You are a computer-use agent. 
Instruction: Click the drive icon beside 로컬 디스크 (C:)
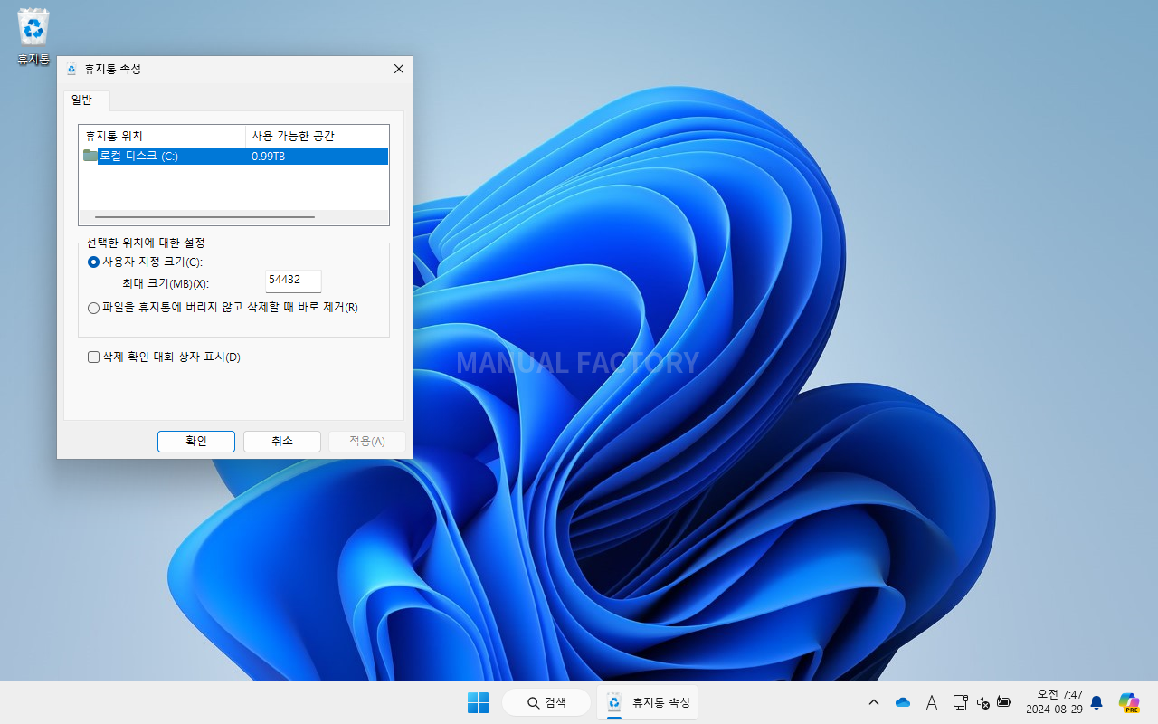coord(90,156)
